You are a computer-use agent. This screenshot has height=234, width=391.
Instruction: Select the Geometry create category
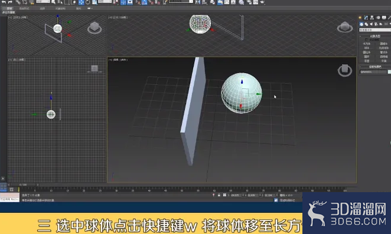coord(361,24)
